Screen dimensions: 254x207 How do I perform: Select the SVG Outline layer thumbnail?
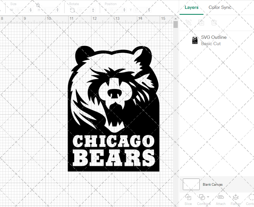[195, 40]
